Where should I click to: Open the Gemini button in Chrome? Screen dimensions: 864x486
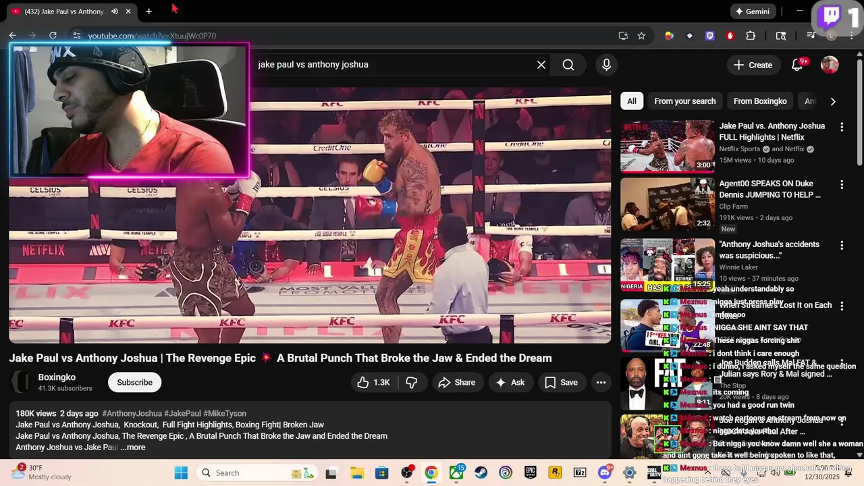click(753, 11)
